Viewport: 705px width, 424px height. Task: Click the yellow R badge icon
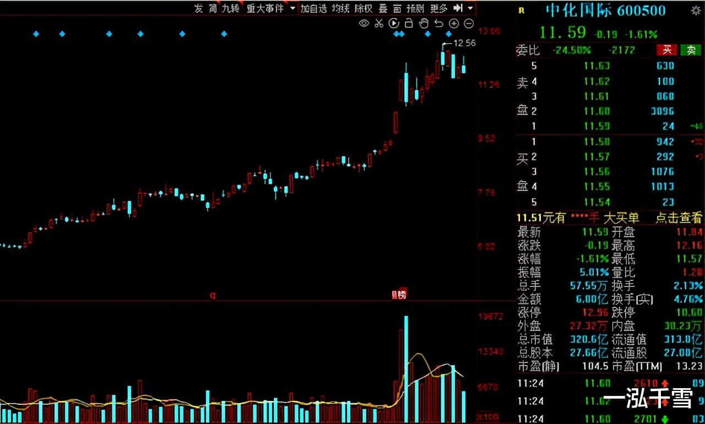coord(522,10)
